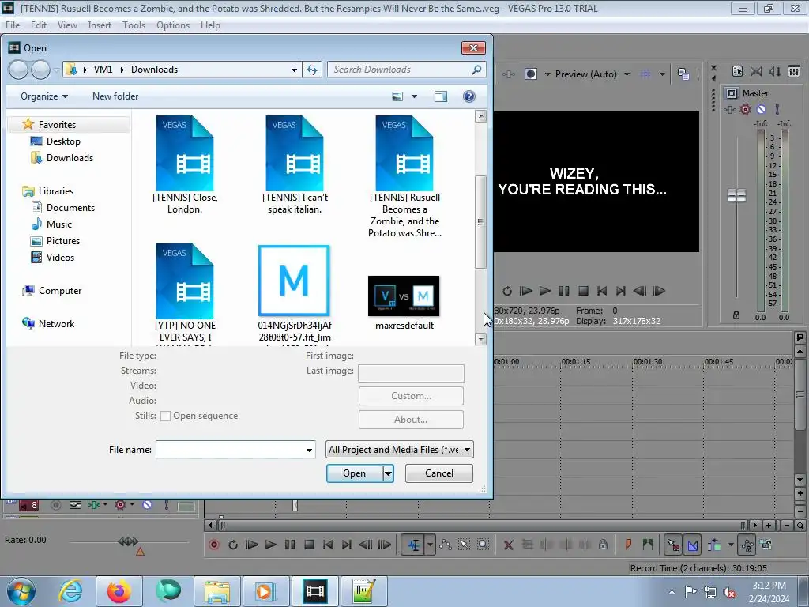The width and height of the screenshot is (809, 607).
Task: Pause playback in the timeline transport bar
Action: coord(290,545)
